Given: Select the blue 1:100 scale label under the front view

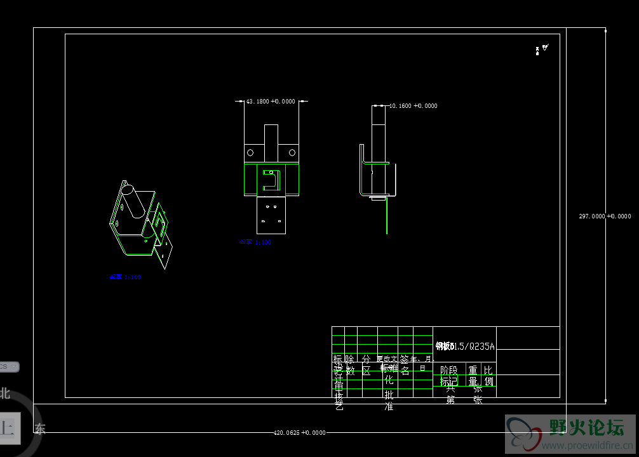Looking at the screenshot, I should pyautogui.click(x=255, y=242).
